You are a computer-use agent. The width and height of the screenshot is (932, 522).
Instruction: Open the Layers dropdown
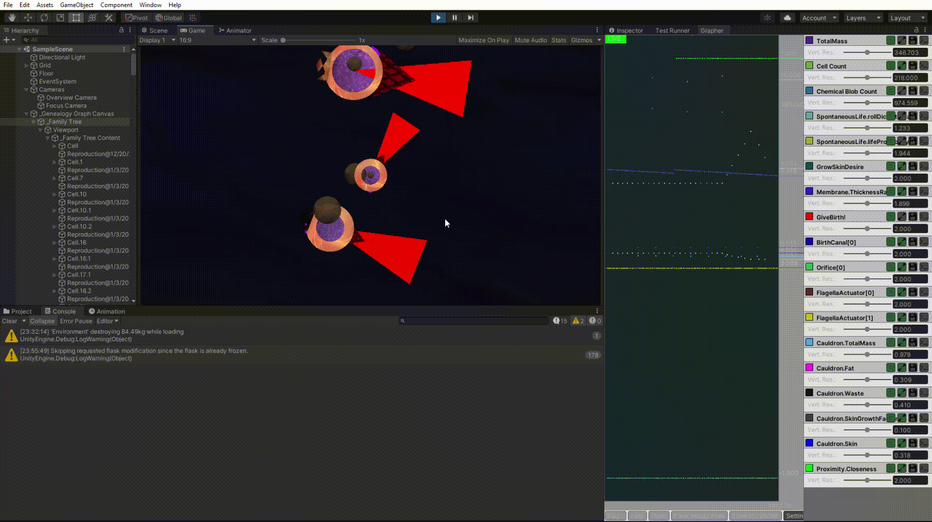pyautogui.click(x=863, y=17)
